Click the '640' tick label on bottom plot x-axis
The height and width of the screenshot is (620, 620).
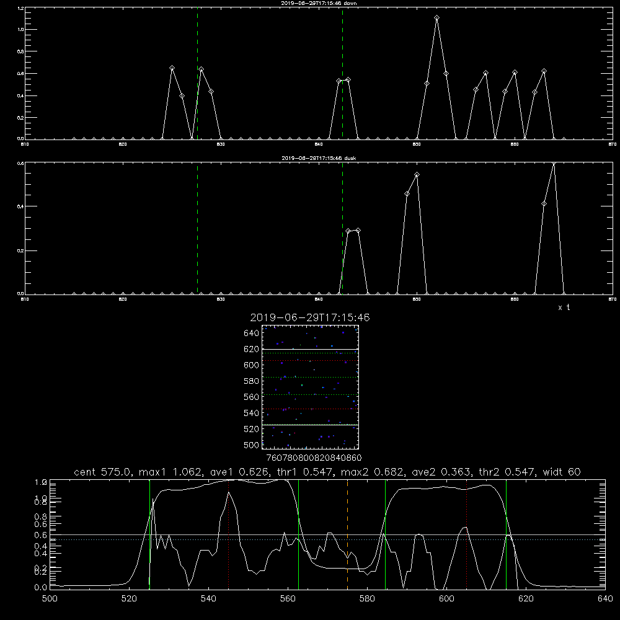605,599
